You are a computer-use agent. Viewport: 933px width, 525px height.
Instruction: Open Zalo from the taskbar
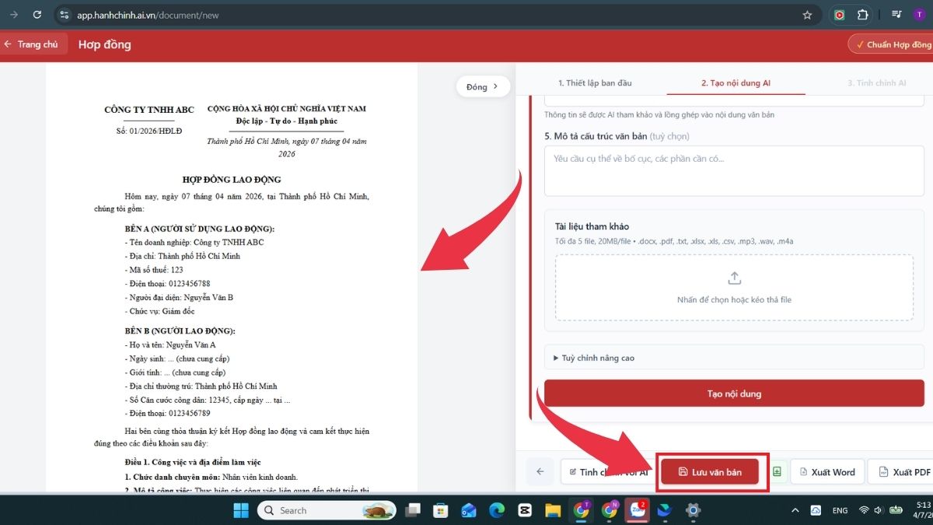point(638,510)
